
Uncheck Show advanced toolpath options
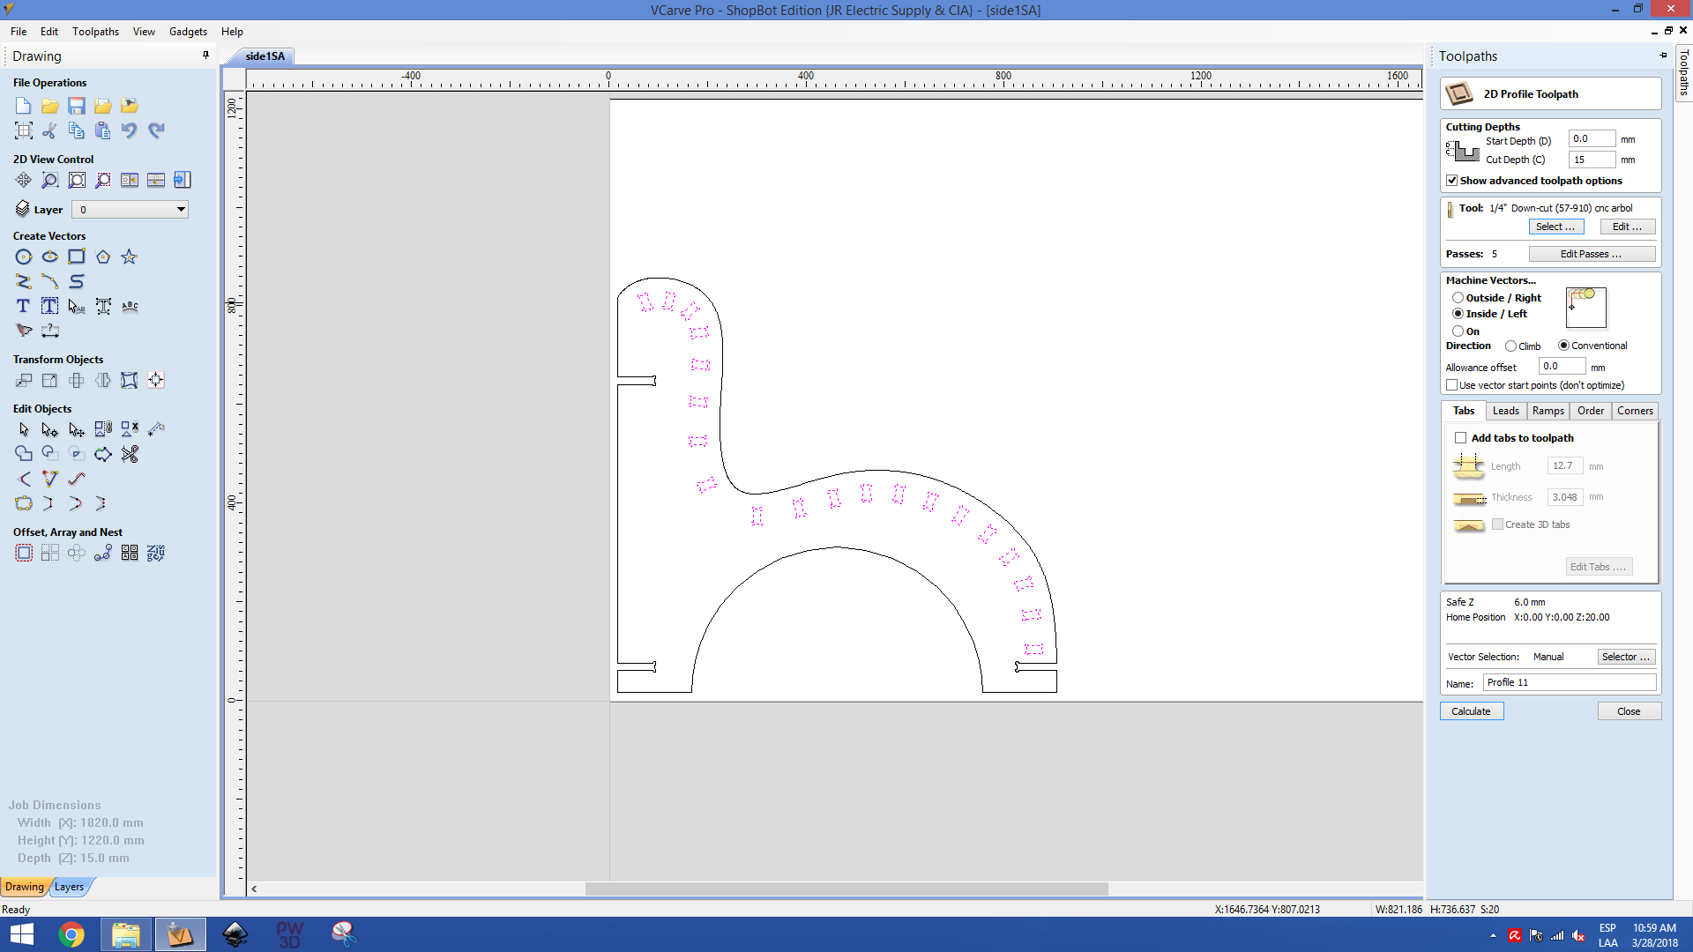click(x=1451, y=181)
